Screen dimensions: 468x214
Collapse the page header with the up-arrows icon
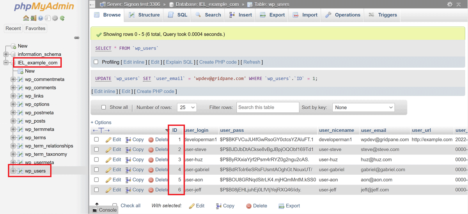459,4
